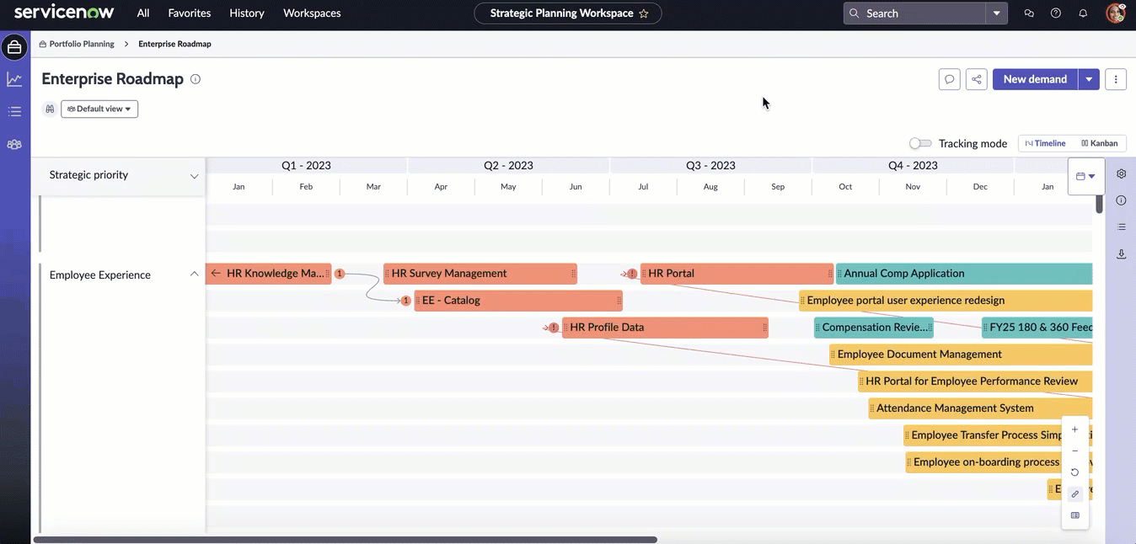This screenshot has height=544, width=1136.
Task: Click the binoculars find icon
Action: pyautogui.click(x=50, y=109)
